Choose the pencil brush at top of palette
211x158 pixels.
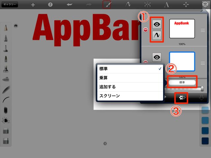tap(6, 28)
